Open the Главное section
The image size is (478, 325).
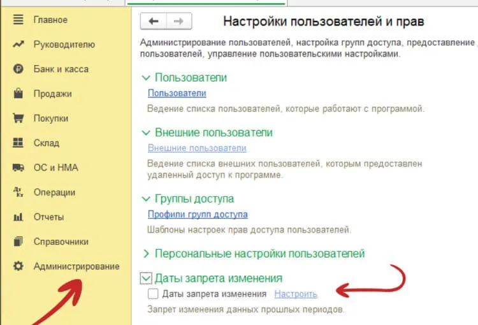(x=50, y=20)
